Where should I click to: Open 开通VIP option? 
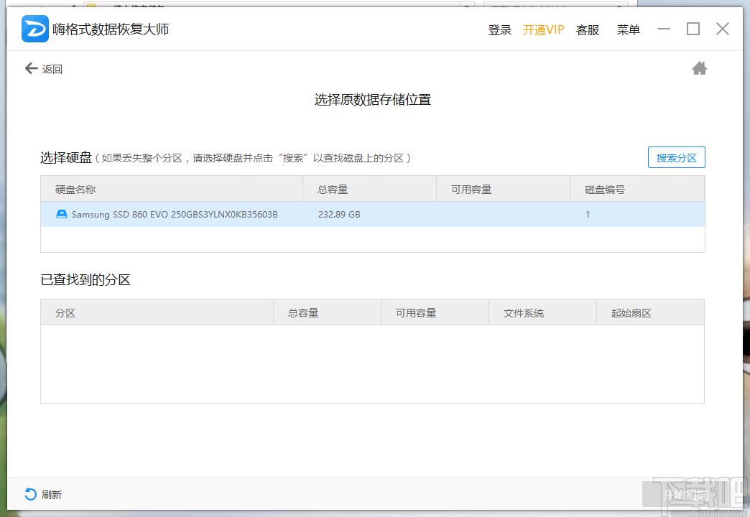click(x=543, y=29)
